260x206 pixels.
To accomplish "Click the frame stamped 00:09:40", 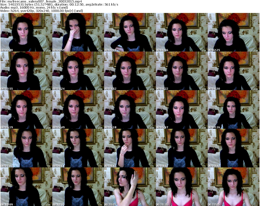I will pos(234,148).
